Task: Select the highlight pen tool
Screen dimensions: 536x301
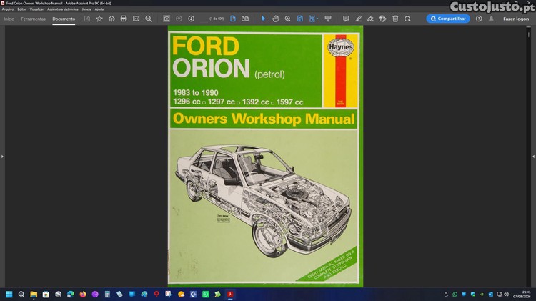Action: [358, 19]
